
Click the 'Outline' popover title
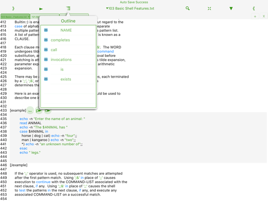pyautogui.click(x=68, y=21)
